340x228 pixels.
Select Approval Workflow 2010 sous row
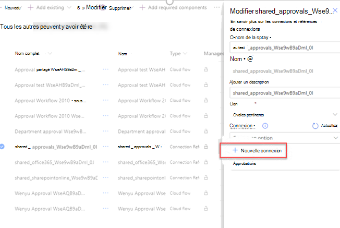(50, 101)
